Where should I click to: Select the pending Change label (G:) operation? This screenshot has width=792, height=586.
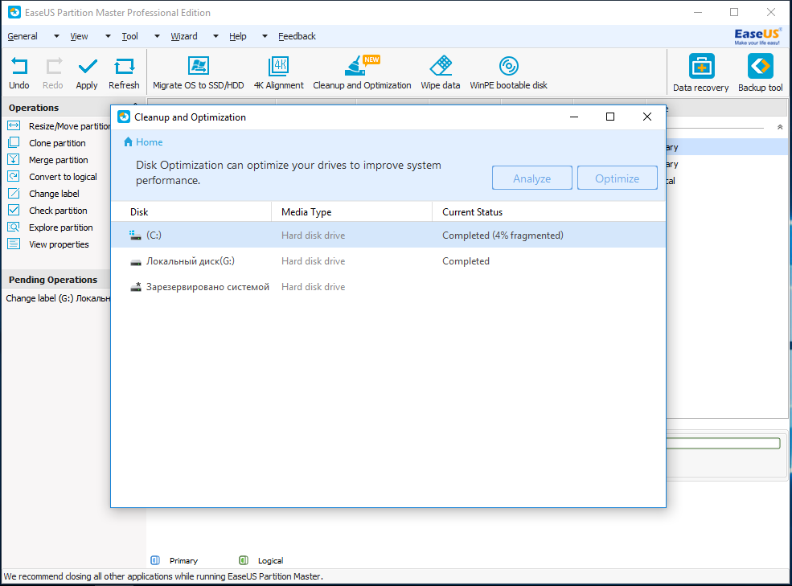(x=58, y=298)
